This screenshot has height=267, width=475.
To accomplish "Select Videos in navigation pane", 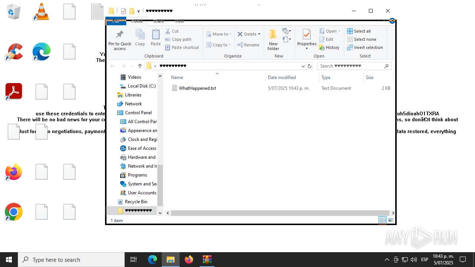I will coord(134,77).
